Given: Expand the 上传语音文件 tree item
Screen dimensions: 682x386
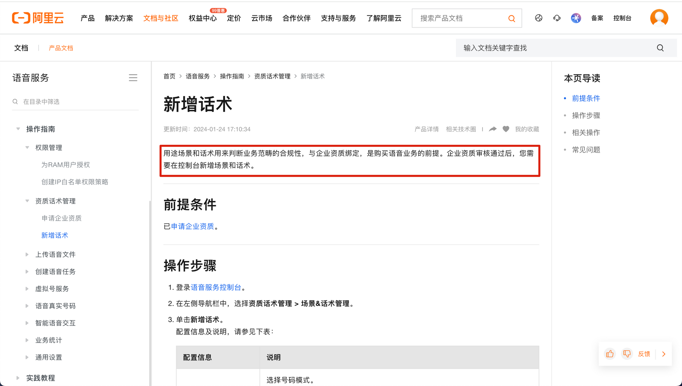Looking at the screenshot, I should (27, 254).
